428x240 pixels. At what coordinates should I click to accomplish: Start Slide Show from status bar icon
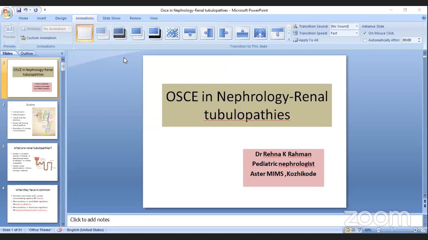pos(359,230)
